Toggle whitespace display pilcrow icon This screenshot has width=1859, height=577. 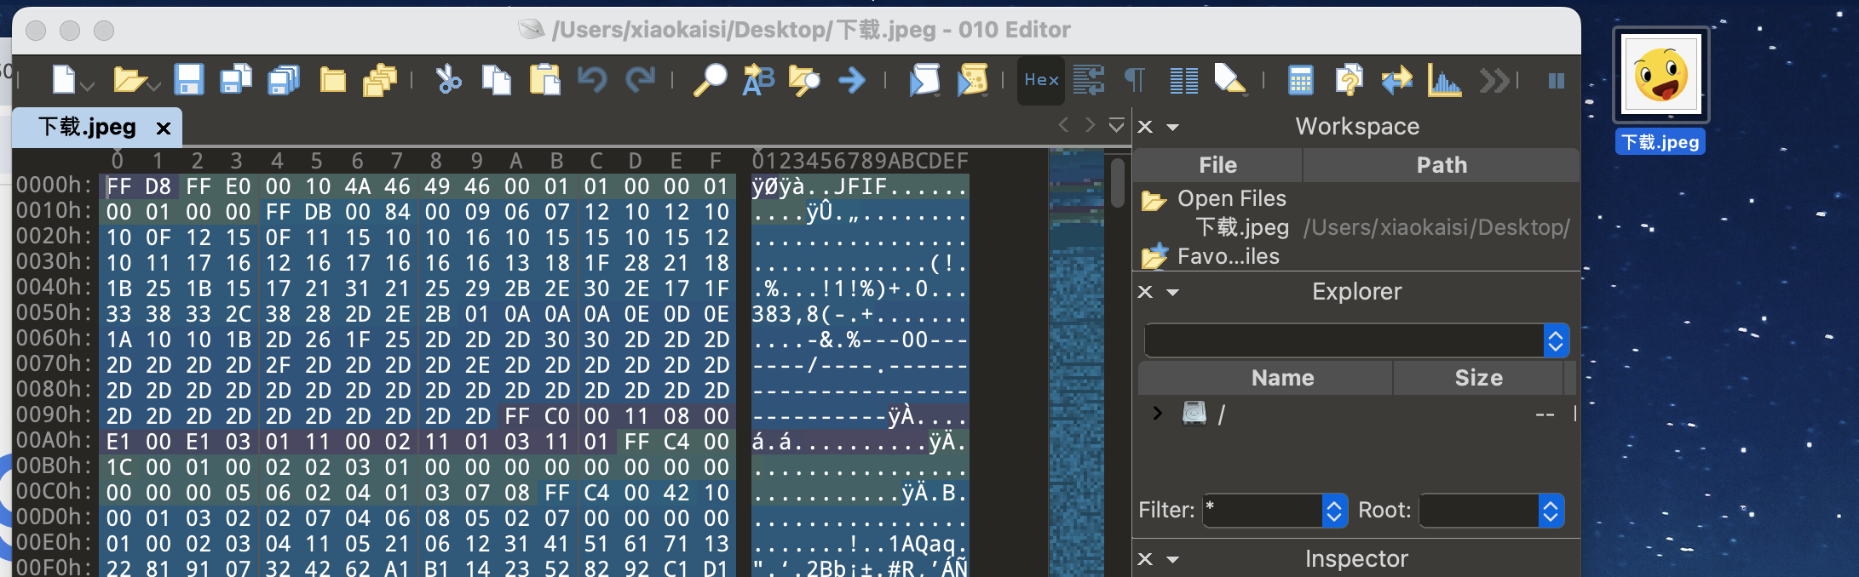point(1135,80)
